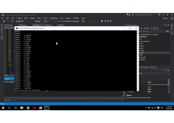Open the Analyze menu
The image size is (174, 123).
(x=68, y=18)
